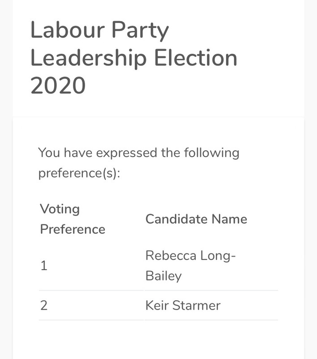Viewport: 317px width, 359px height.
Task: Click the Candidate Name column header
Action: point(196,219)
